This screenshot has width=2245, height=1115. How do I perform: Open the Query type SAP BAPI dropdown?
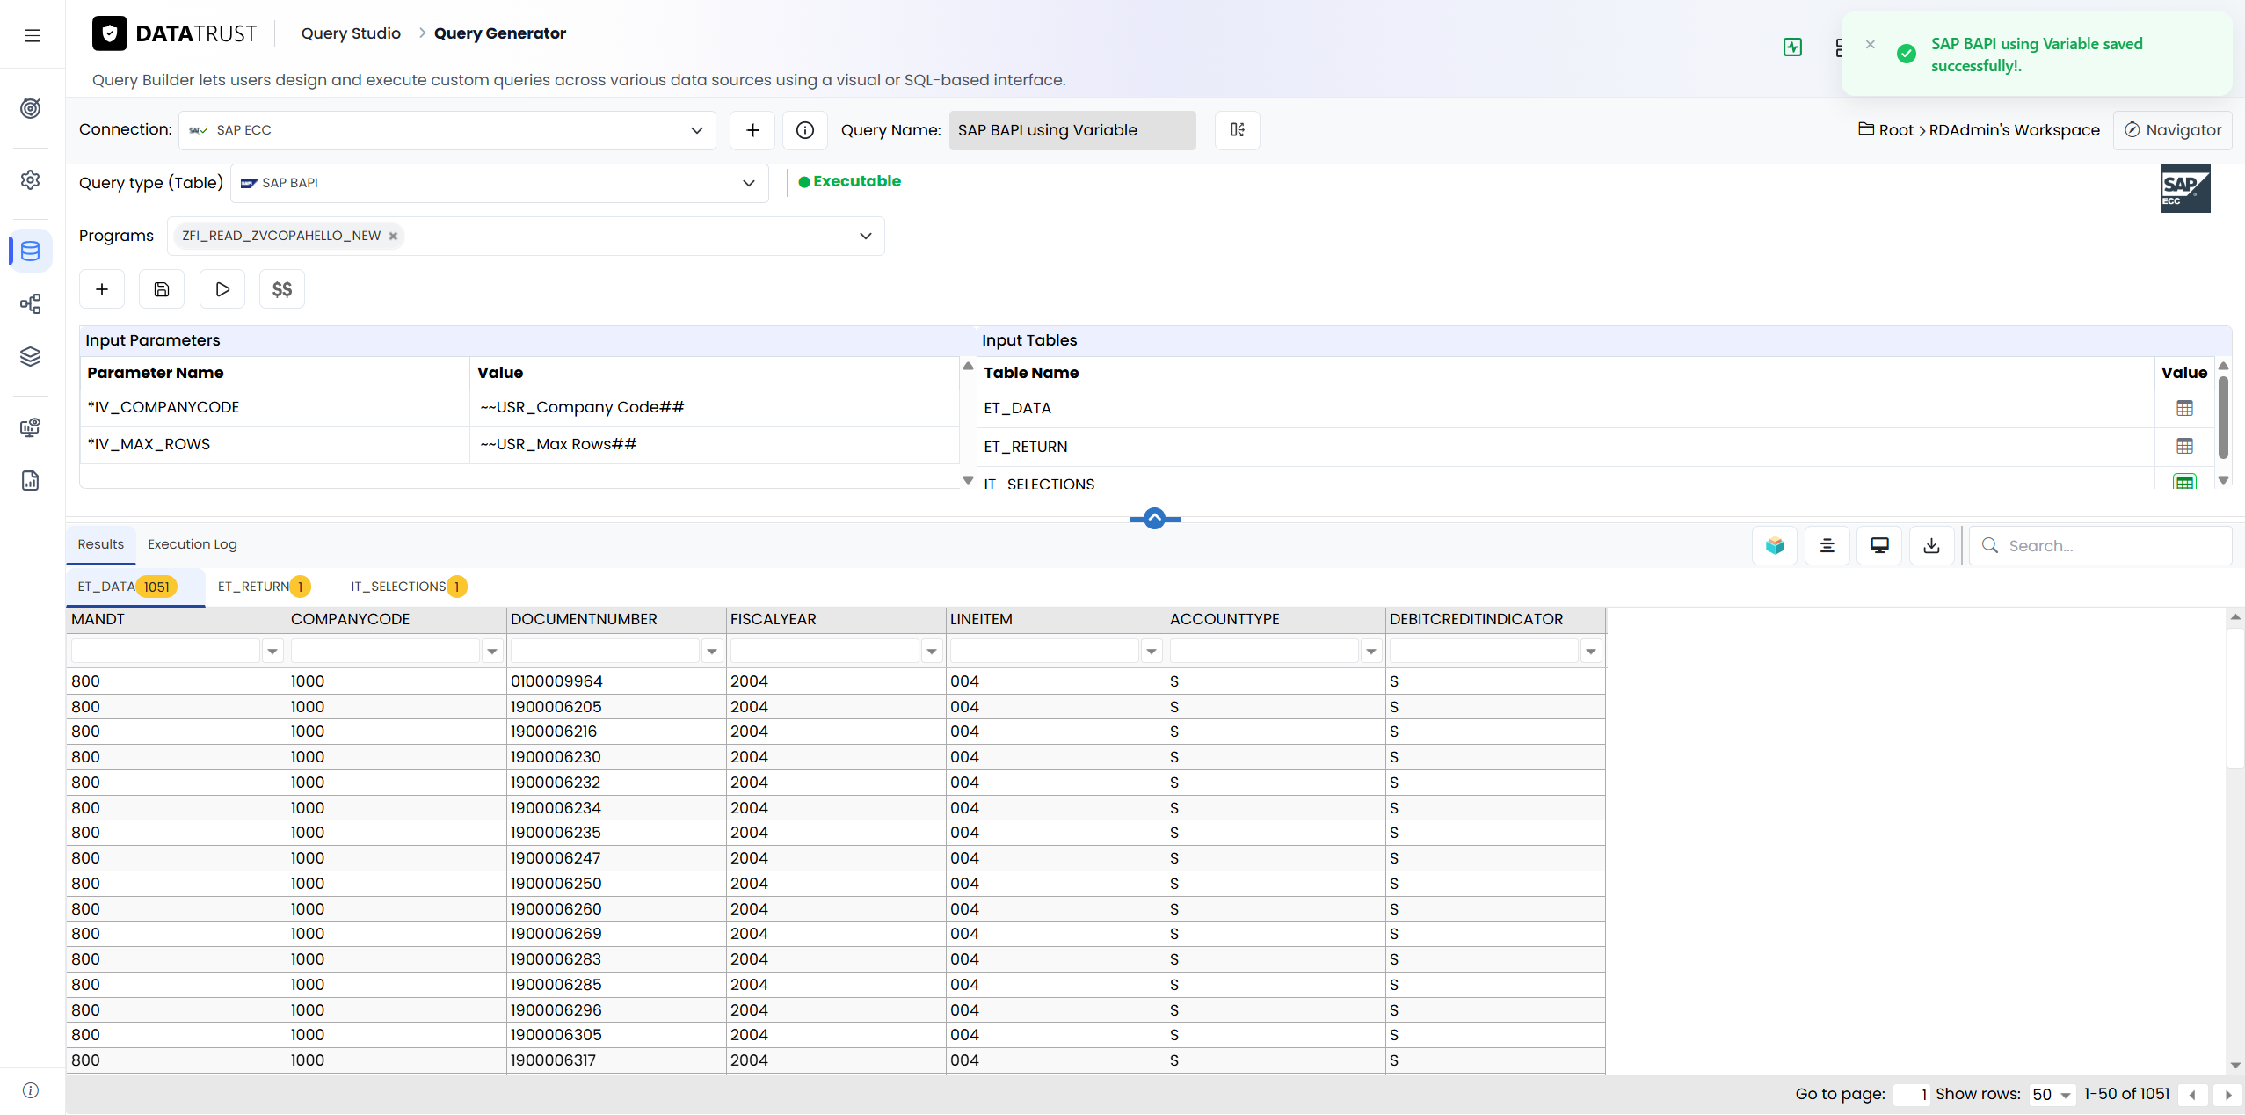pyautogui.click(x=499, y=183)
